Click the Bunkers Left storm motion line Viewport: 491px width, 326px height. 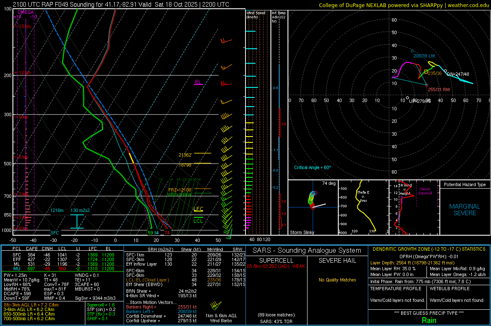[161, 311]
